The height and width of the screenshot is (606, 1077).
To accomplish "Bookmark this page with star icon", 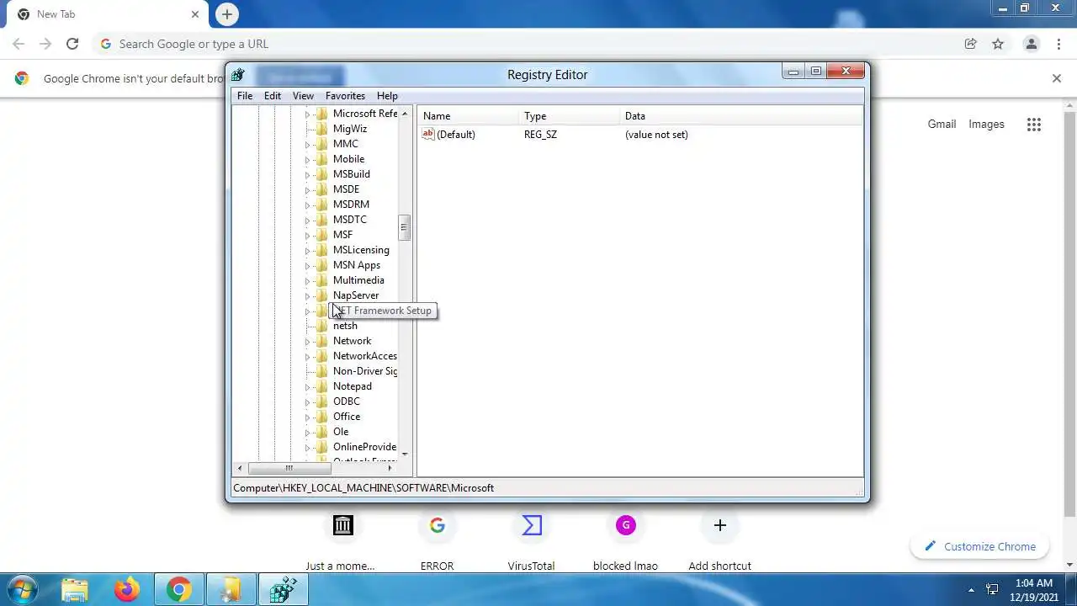I will coord(998,44).
